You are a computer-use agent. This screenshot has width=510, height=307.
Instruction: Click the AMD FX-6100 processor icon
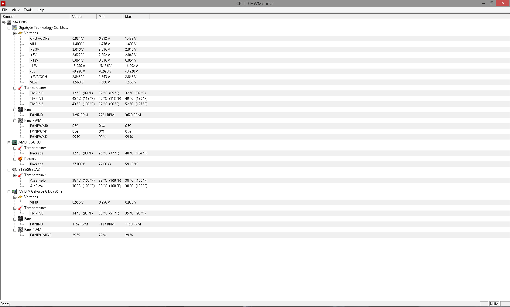(x=15, y=142)
